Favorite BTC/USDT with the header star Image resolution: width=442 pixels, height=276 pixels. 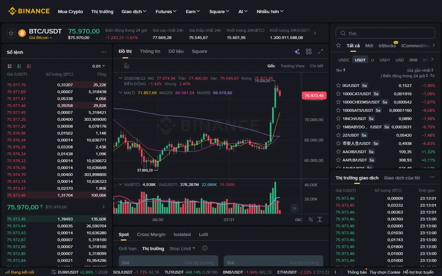[x=11, y=33]
